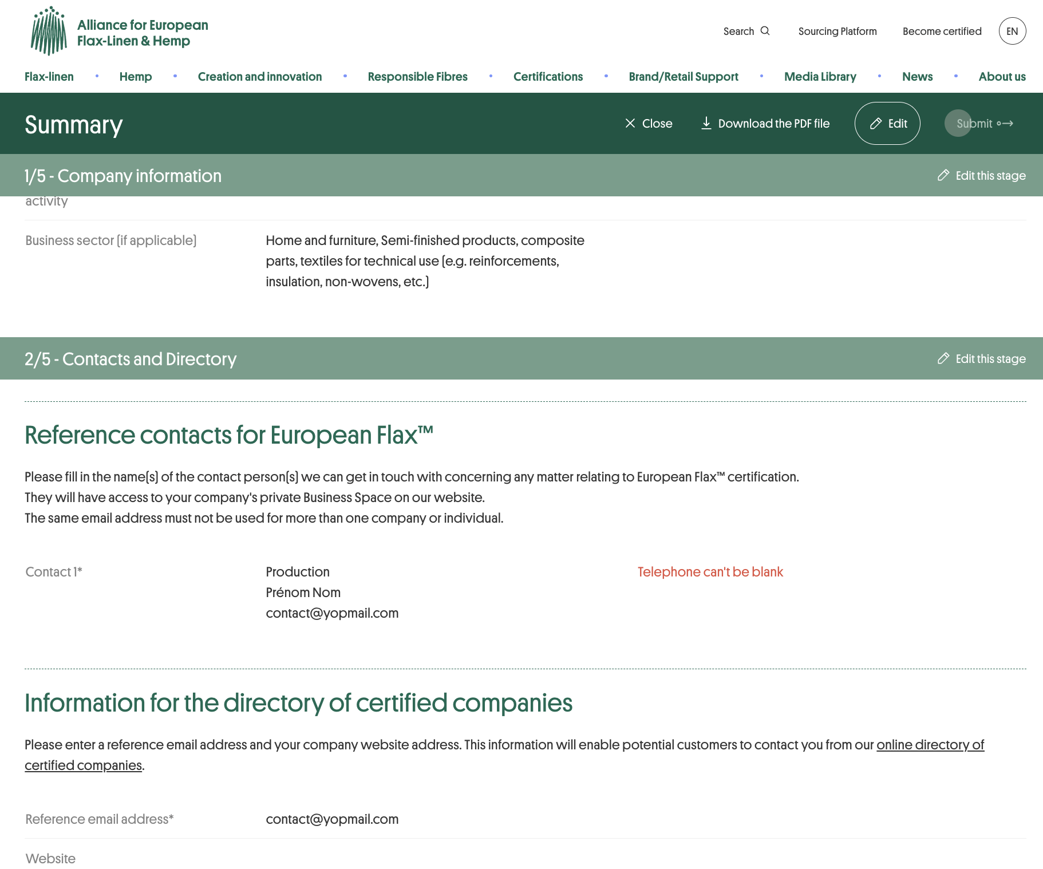Screen dimensions: 1043x869
Task: Click the Submit arrow icon
Action: [x=1005, y=124]
